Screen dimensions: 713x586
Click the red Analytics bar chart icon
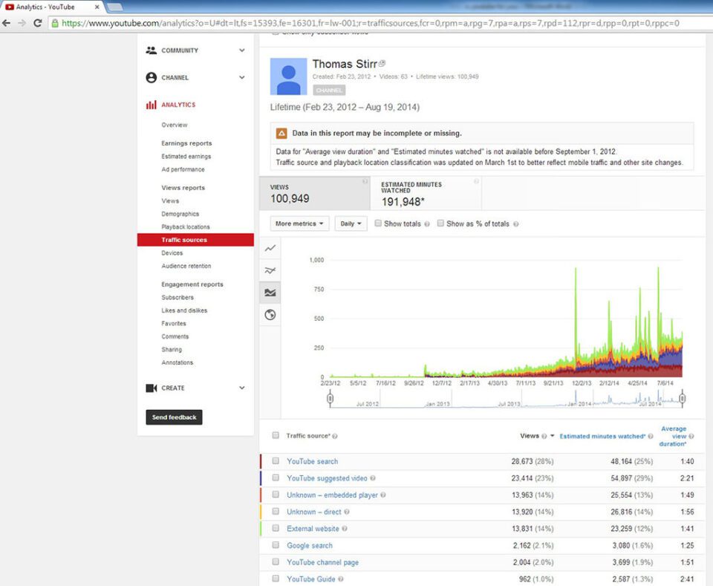[151, 105]
